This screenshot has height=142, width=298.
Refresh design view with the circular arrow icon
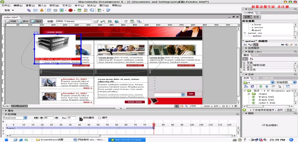click(x=126, y=22)
